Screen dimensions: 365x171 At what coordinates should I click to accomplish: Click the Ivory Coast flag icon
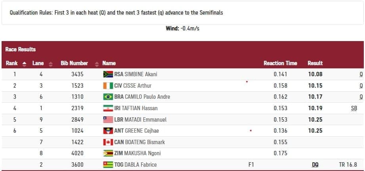[108, 86]
